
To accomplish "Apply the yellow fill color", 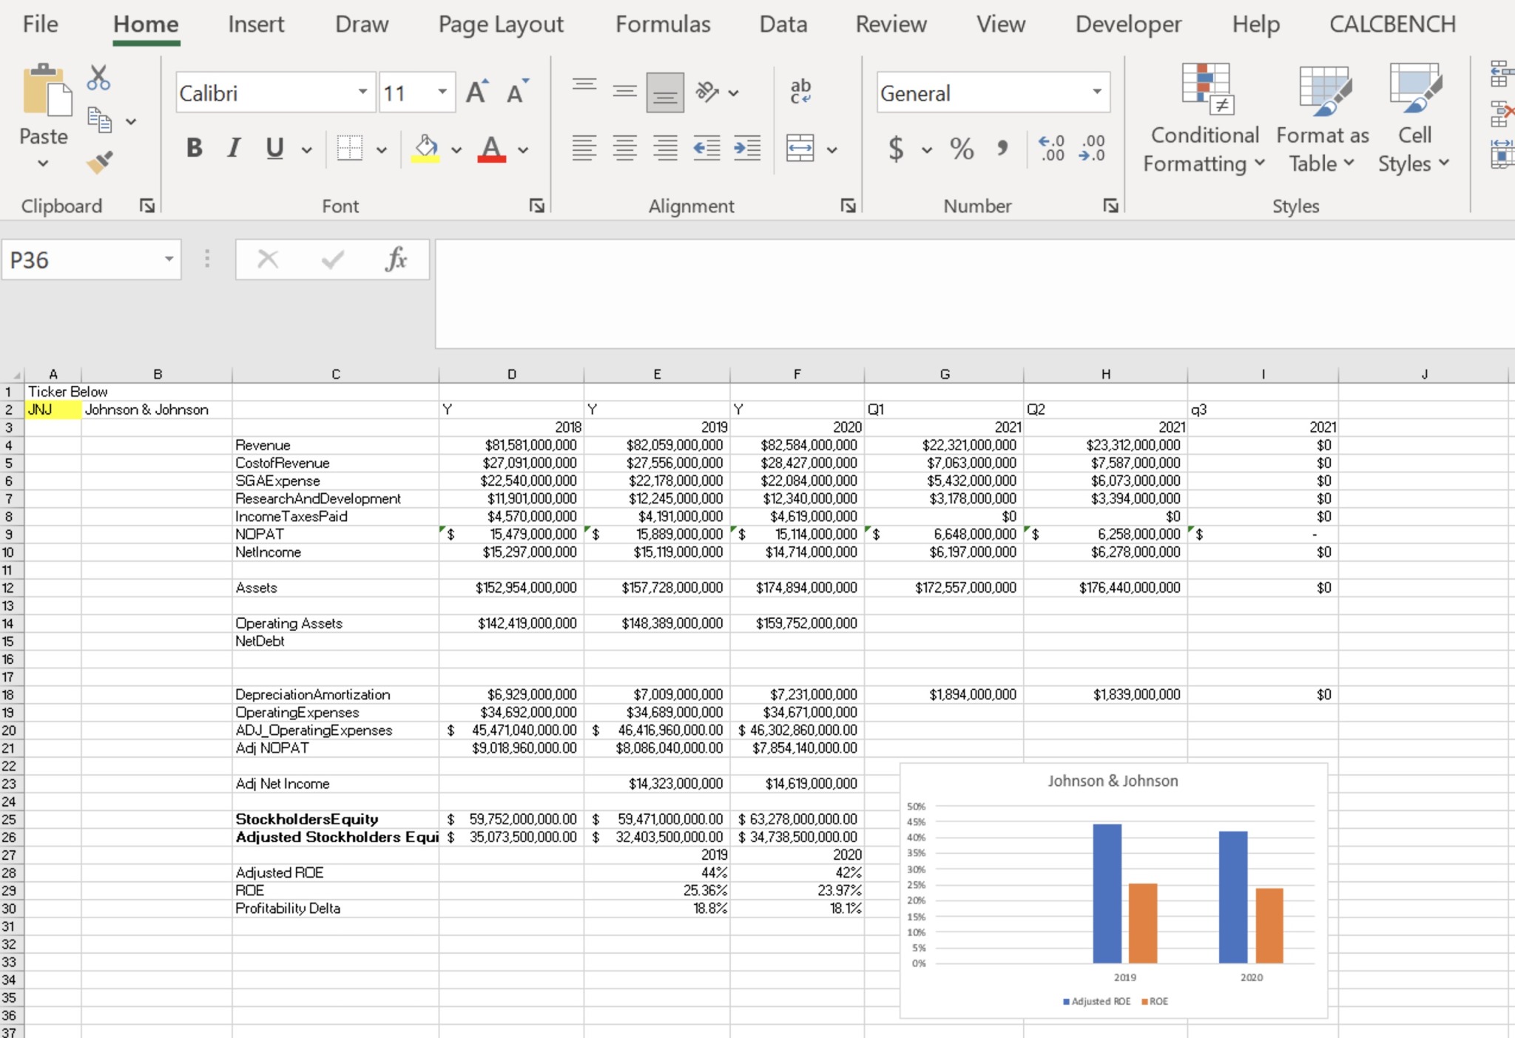I will point(425,149).
